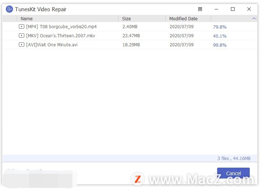Click video icon beside Wait One Minute.avi
Image resolution: width=261 pixels, height=189 pixels.
[x=21, y=45]
